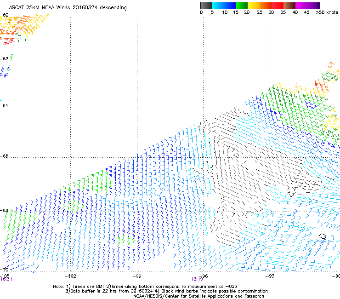The width and height of the screenshot is (340, 299).
Task: Click the gray 0-5 knots color swatch
Action: 206,6
